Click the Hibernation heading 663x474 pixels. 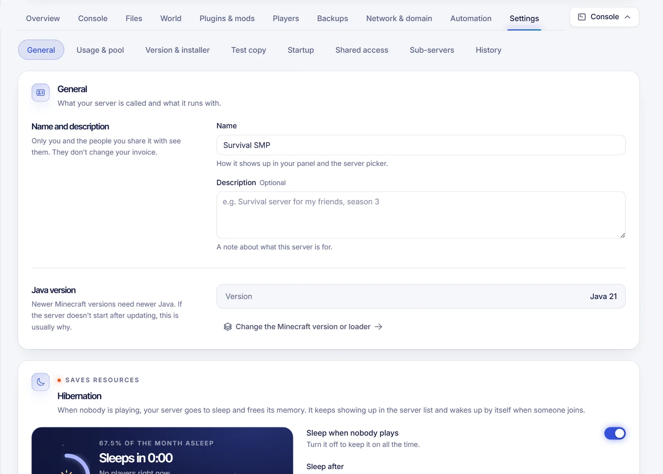tap(80, 396)
